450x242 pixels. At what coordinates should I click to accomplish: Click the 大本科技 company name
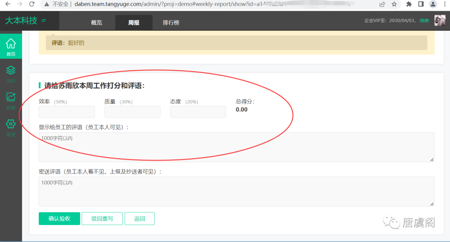click(x=21, y=21)
